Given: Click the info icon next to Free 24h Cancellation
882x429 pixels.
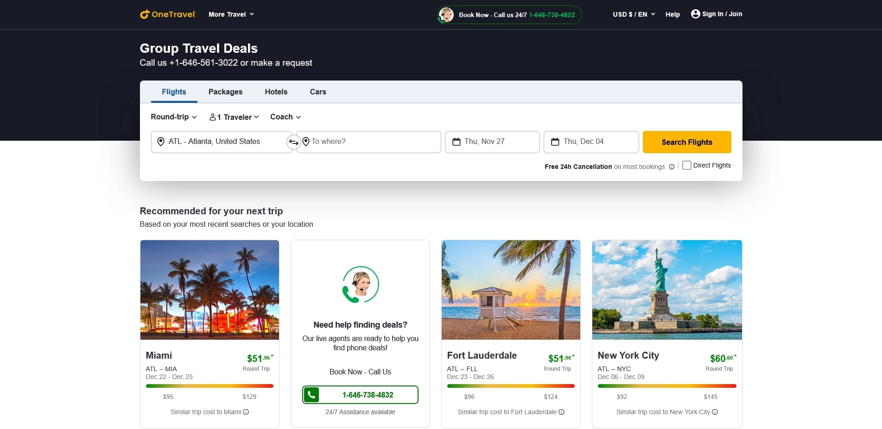Looking at the screenshot, I should 672,167.
